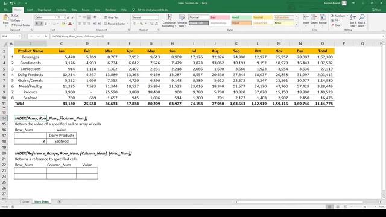Center text horizontally
Viewport: 386px width, 217px height.
(84, 24)
